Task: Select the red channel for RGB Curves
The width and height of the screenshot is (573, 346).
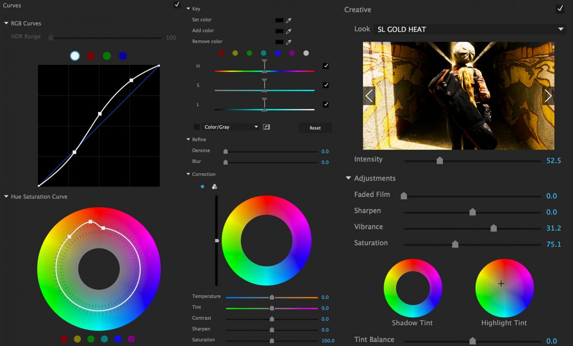Action: click(x=91, y=56)
